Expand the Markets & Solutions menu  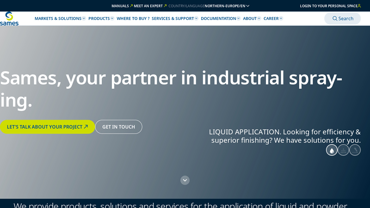60,18
